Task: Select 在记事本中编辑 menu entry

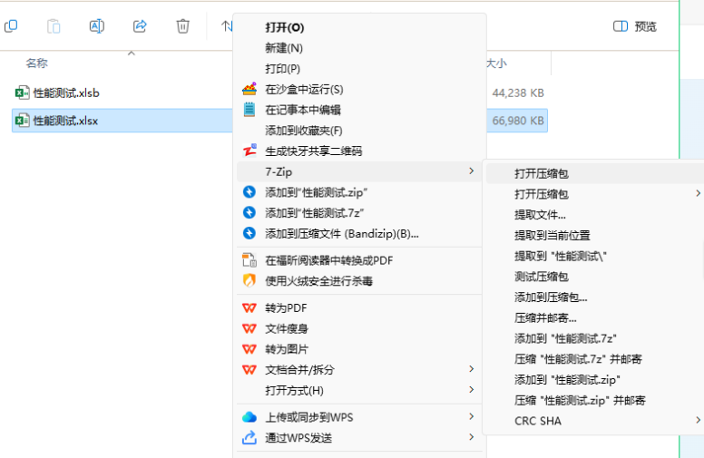Action: click(359, 110)
